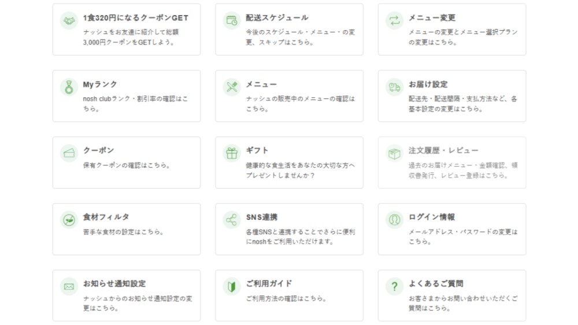Screen dimensions: 578x325
Task: Click the calendar icon for 配送スケジュール
Action: [232, 21]
